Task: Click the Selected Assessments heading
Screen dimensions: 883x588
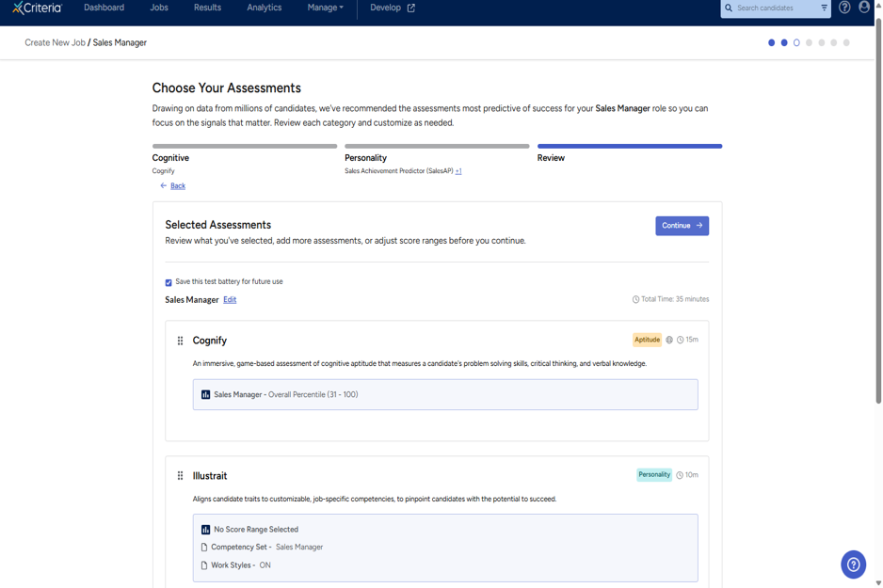Action: (218, 225)
